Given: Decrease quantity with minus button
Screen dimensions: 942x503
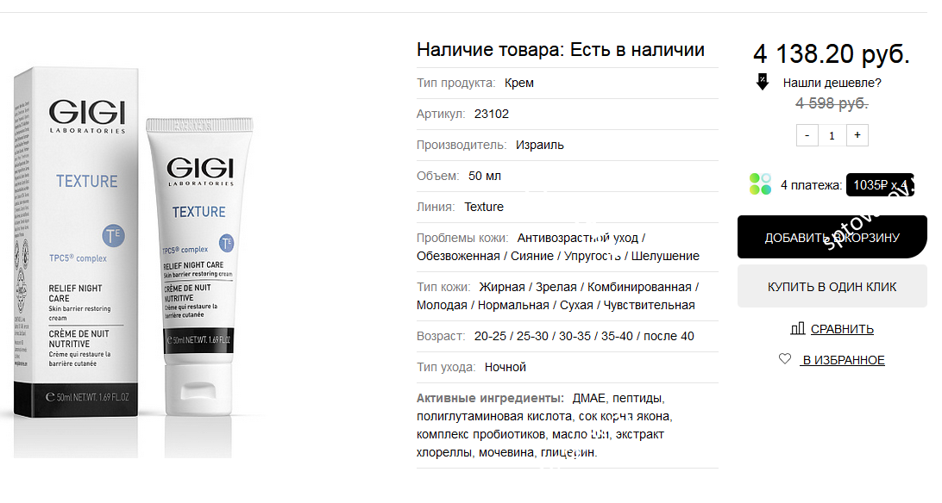Looking at the screenshot, I should tap(807, 135).
